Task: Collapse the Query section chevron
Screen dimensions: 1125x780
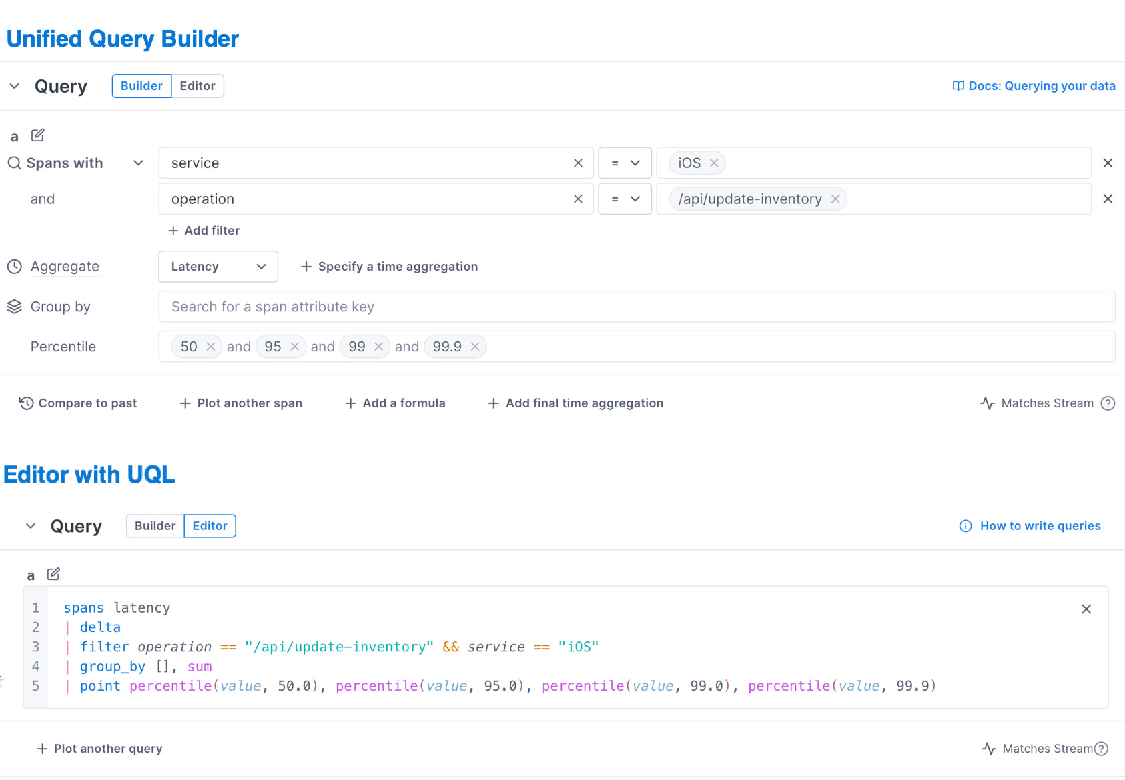Action: (14, 85)
